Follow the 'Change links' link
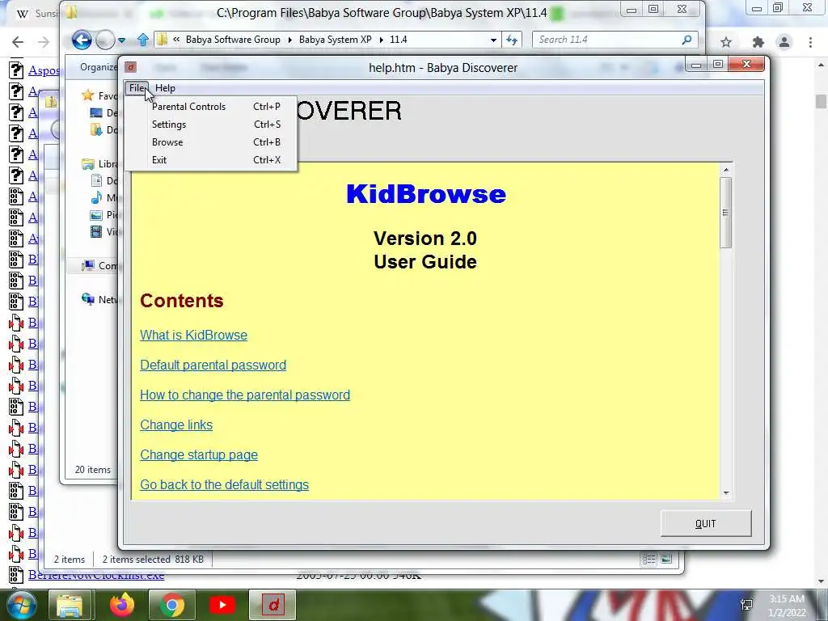This screenshot has height=621, width=828. coord(175,425)
